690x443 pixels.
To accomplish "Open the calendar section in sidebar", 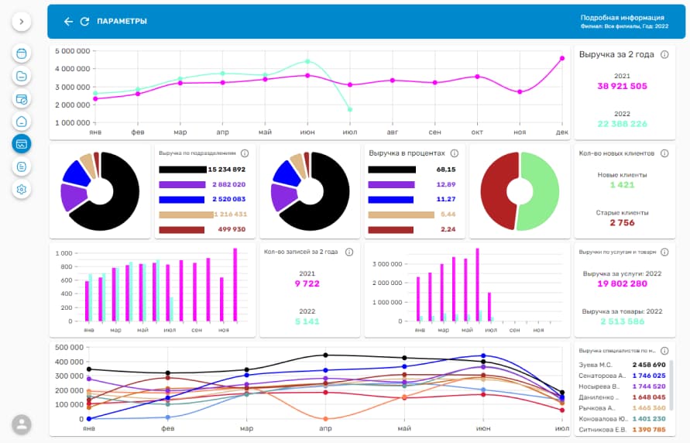I will coord(22,54).
